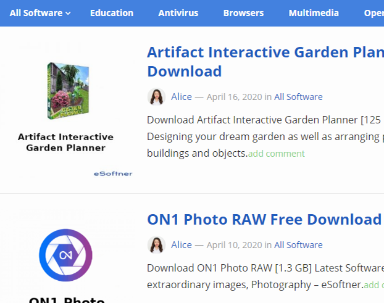Click Alice's avatar on the Garden Planner post
Image resolution: width=384 pixels, height=303 pixels.
pyautogui.click(x=156, y=97)
